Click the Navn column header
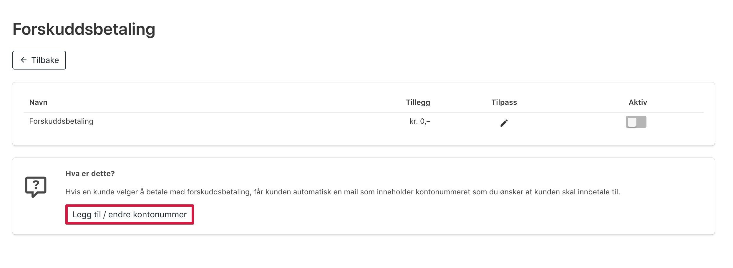Viewport: 733px width, 268px height. tap(38, 102)
